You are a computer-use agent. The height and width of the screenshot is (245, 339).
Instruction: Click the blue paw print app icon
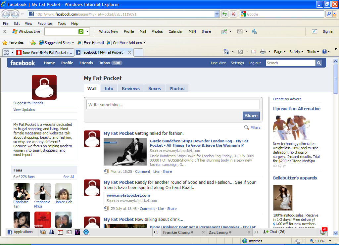pyautogui.click(x=86, y=232)
